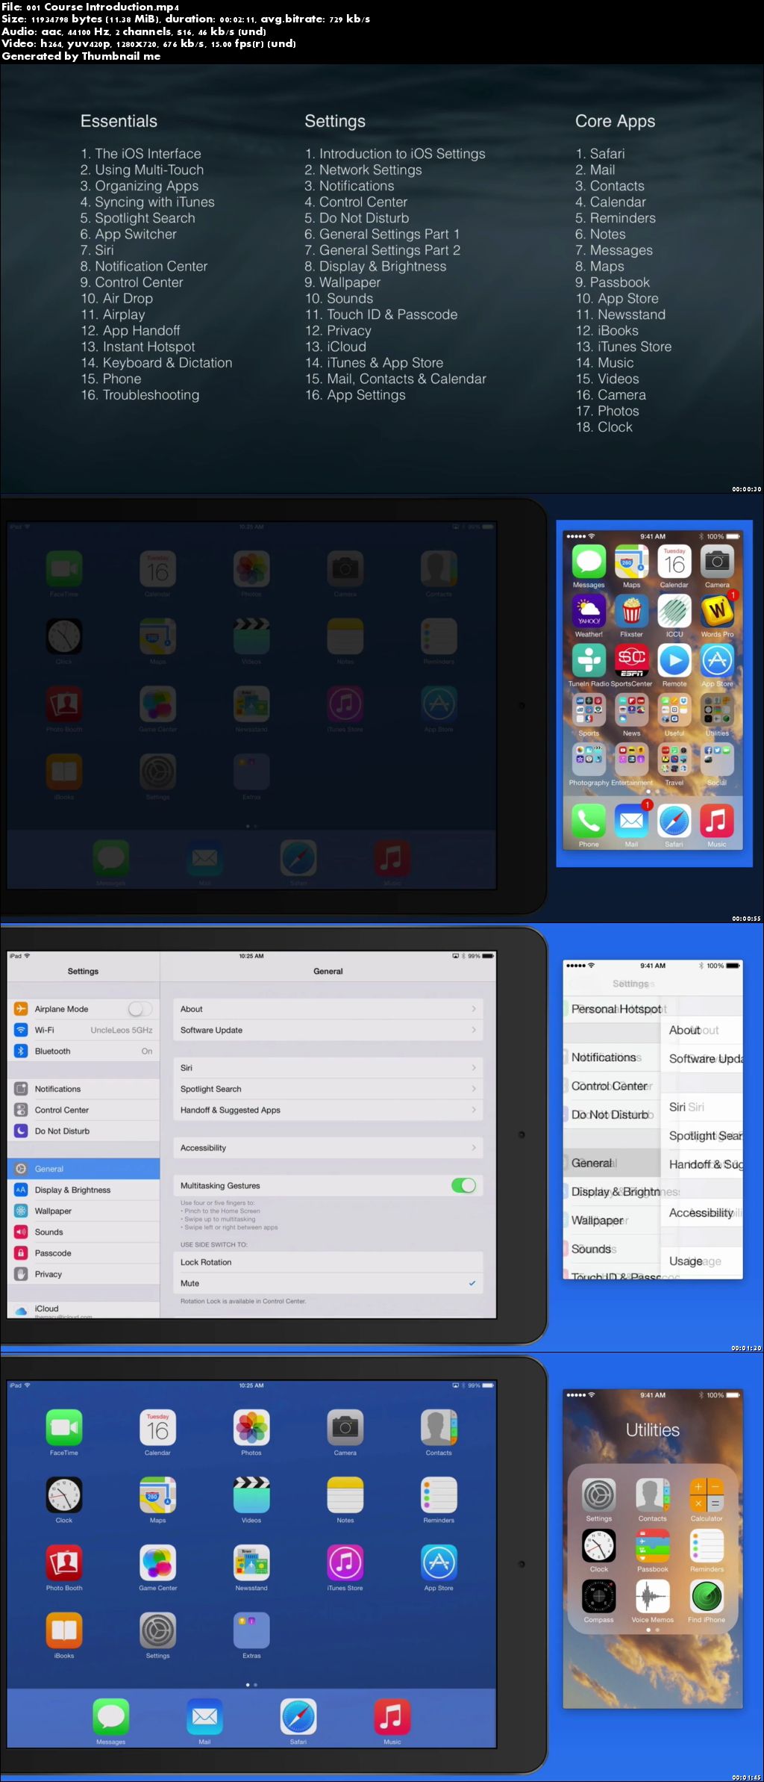Launch SportsCenter on the iPhone home screen
Screen dimensions: 764x1782
point(632,661)
